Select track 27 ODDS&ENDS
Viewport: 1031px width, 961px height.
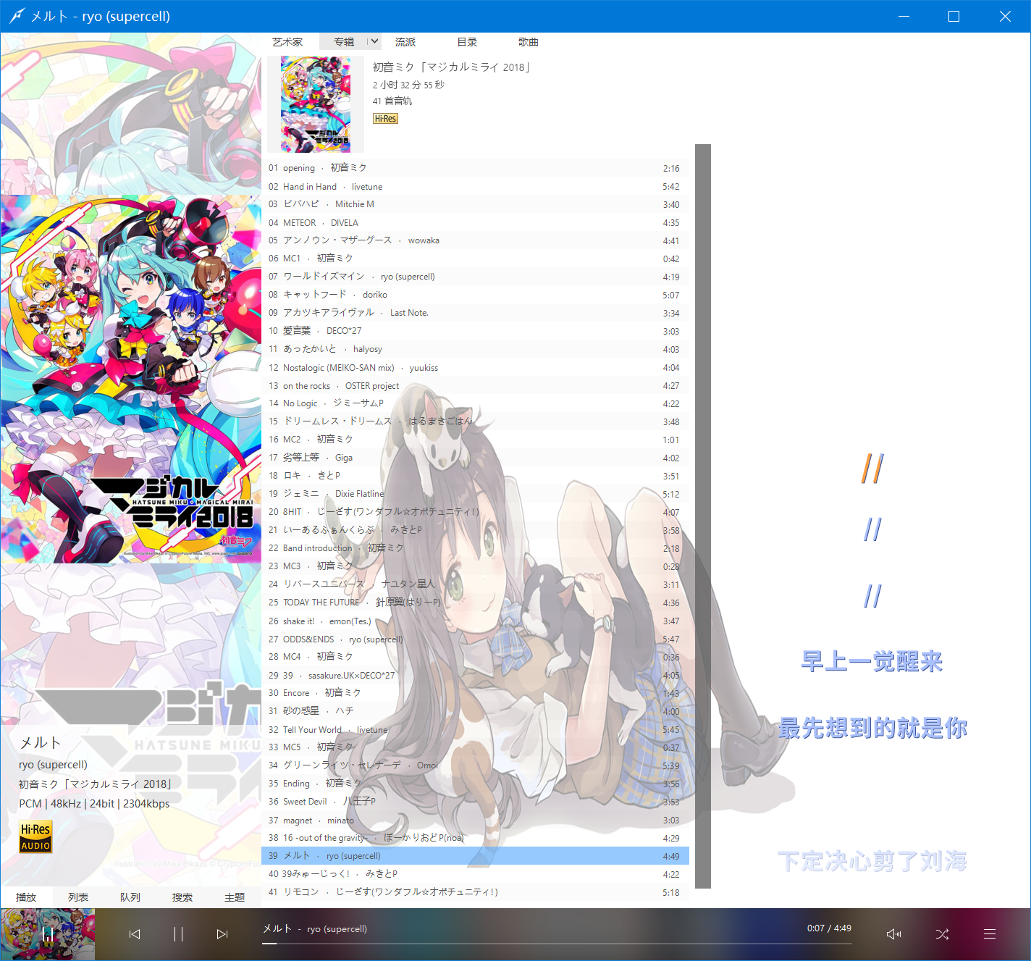(x=475, y=639)
